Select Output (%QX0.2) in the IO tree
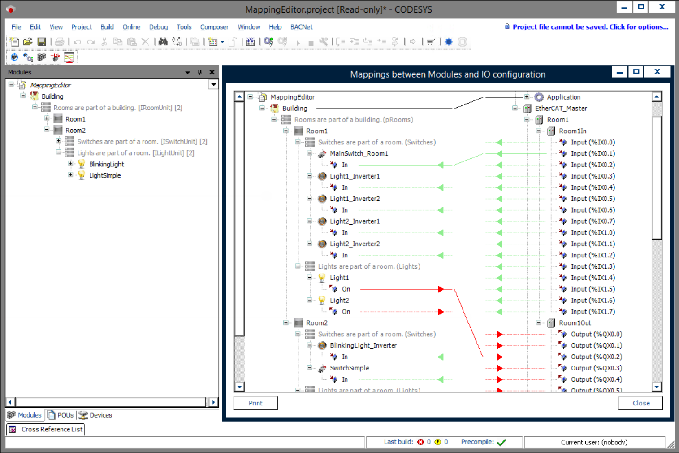Image resolution: width=679 pixels, height=453 pixels. coord(596,357)
